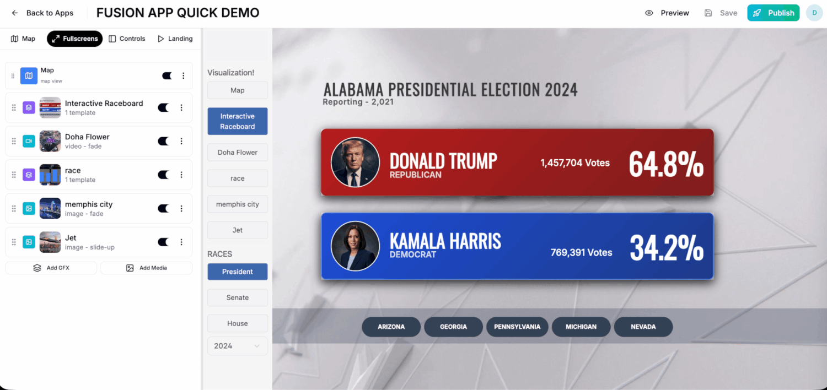This screenshot has height=390, width=827.
Task: Toggle the memphis city fullscreen switch
Action: (x=163, y=209)
